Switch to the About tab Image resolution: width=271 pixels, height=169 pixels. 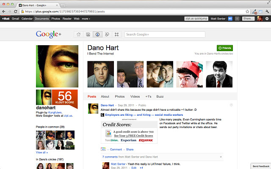pyautogui.click(x=105, y=96)
